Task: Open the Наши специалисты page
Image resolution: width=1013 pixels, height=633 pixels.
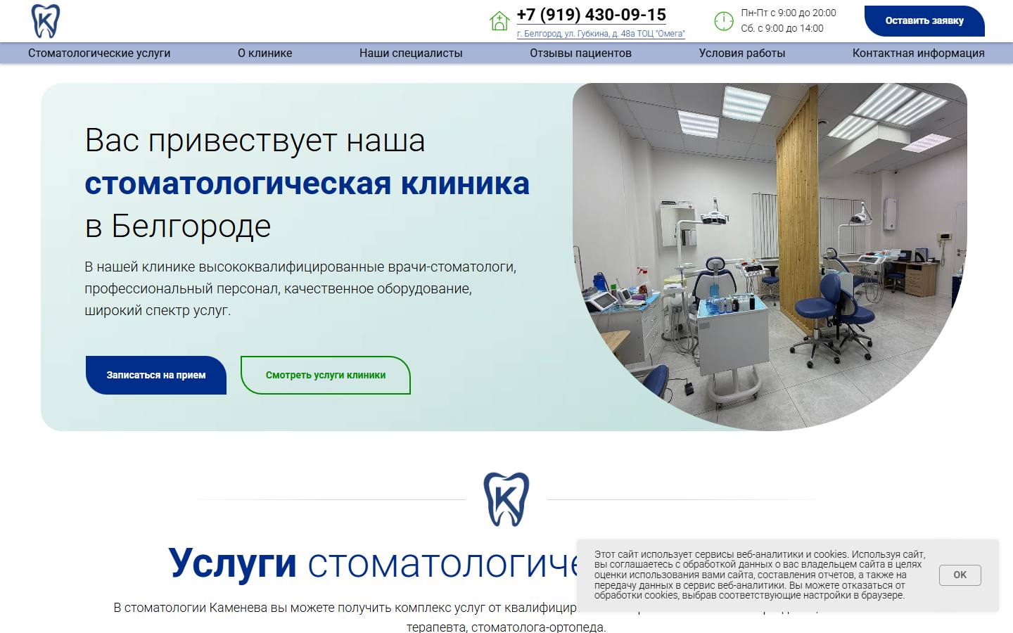Action: point(411,53)
